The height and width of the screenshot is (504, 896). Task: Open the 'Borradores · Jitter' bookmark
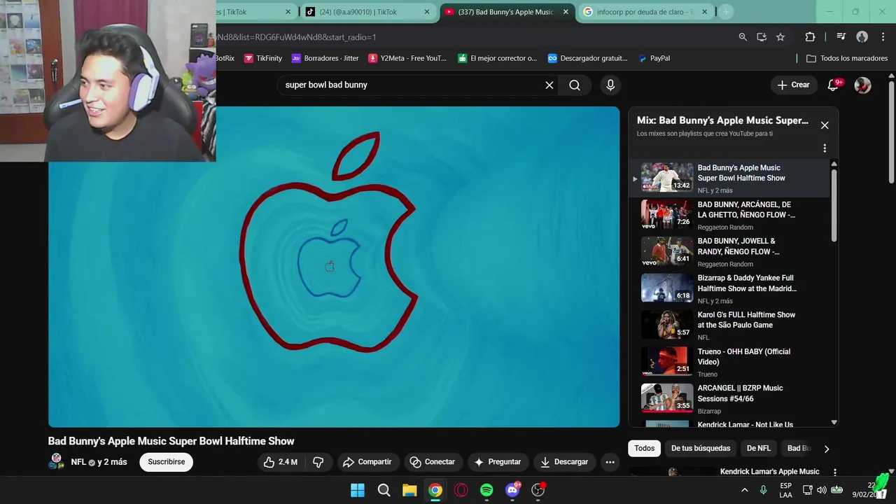point(325,58)
